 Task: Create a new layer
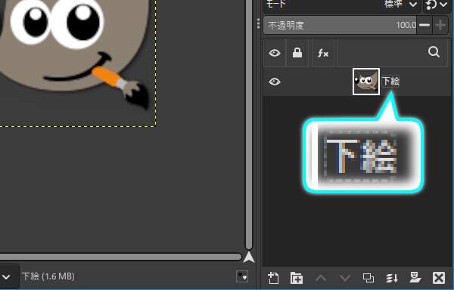pyautogui.click(x=273, y=278)
